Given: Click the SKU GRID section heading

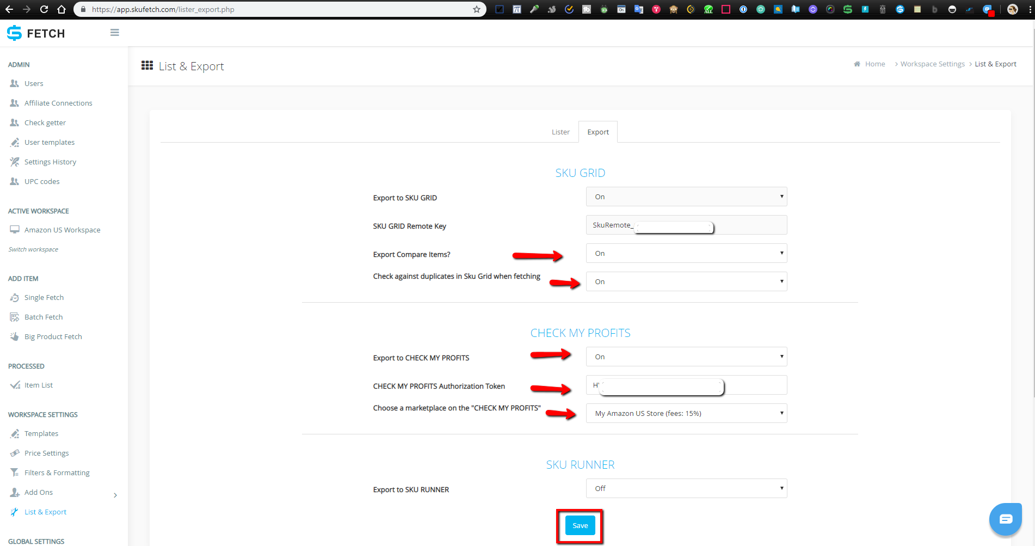Looking at the screenshot, I should pyautogui.click(x=580, y=173).
